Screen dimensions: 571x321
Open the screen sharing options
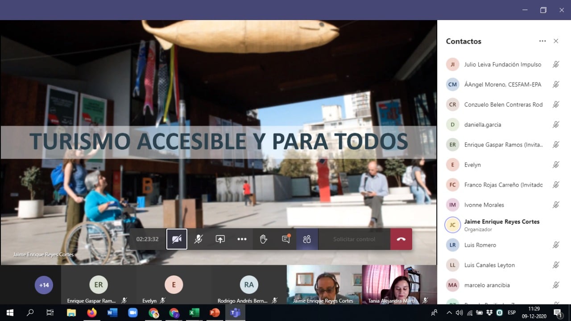pyautogui.click(x=220, y=239)
